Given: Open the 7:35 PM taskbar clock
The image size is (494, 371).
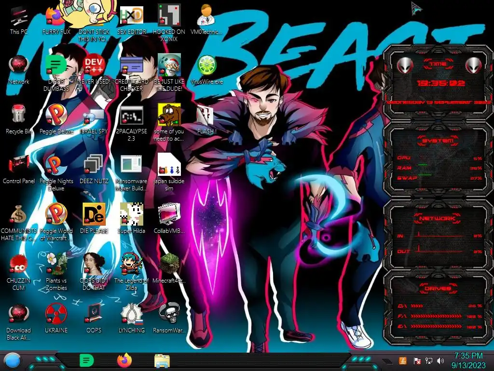Looking at the screenshot, I should [x=468, y=360].
